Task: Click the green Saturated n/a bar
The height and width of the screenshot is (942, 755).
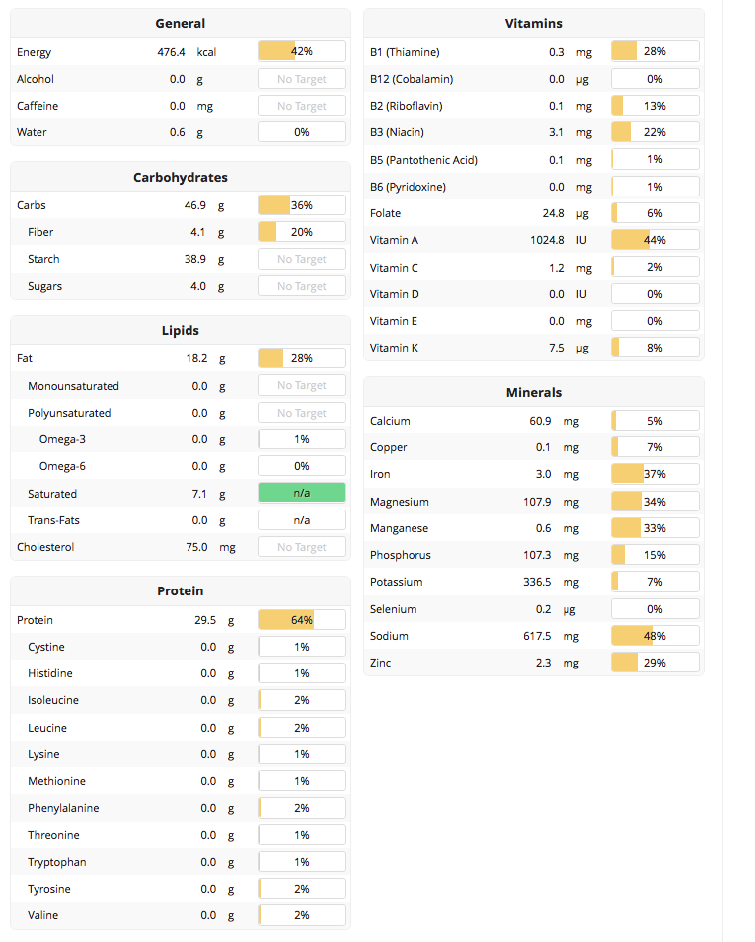Action: point(302,493)
